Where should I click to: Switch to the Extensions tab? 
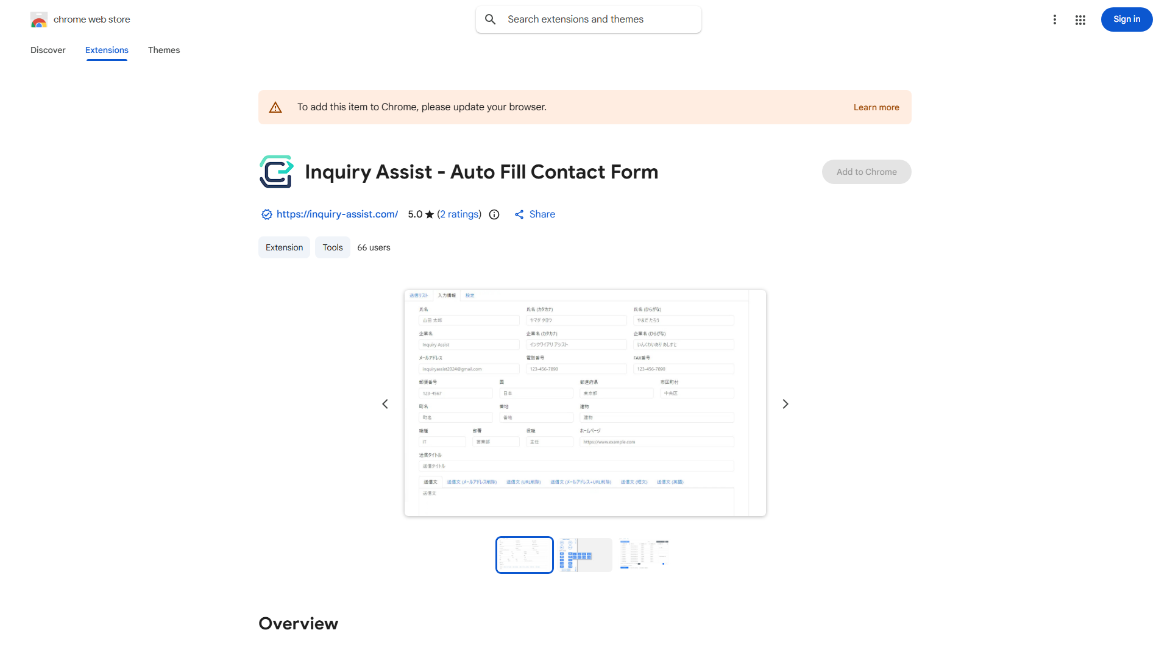(x=107, y=50)
